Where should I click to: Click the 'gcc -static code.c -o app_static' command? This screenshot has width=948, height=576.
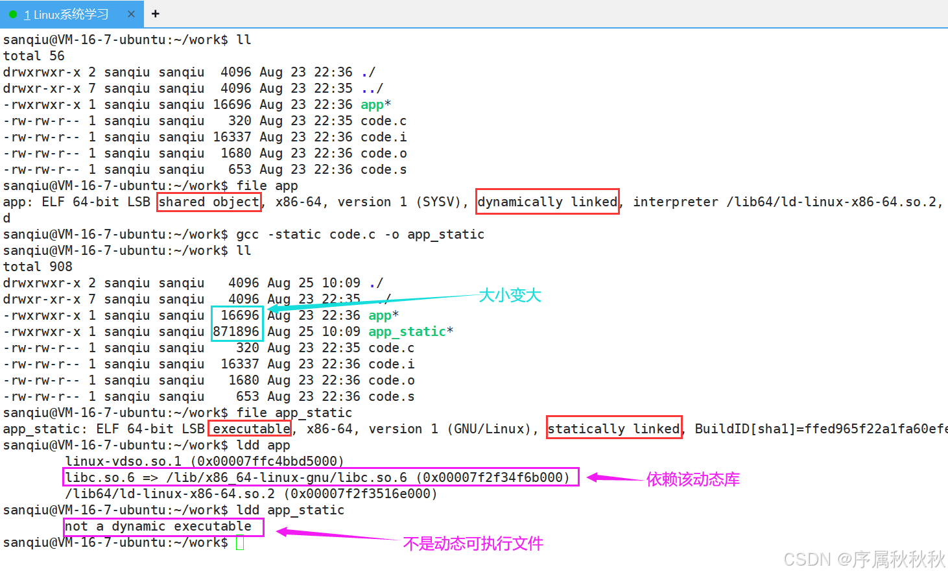point(360,234)
